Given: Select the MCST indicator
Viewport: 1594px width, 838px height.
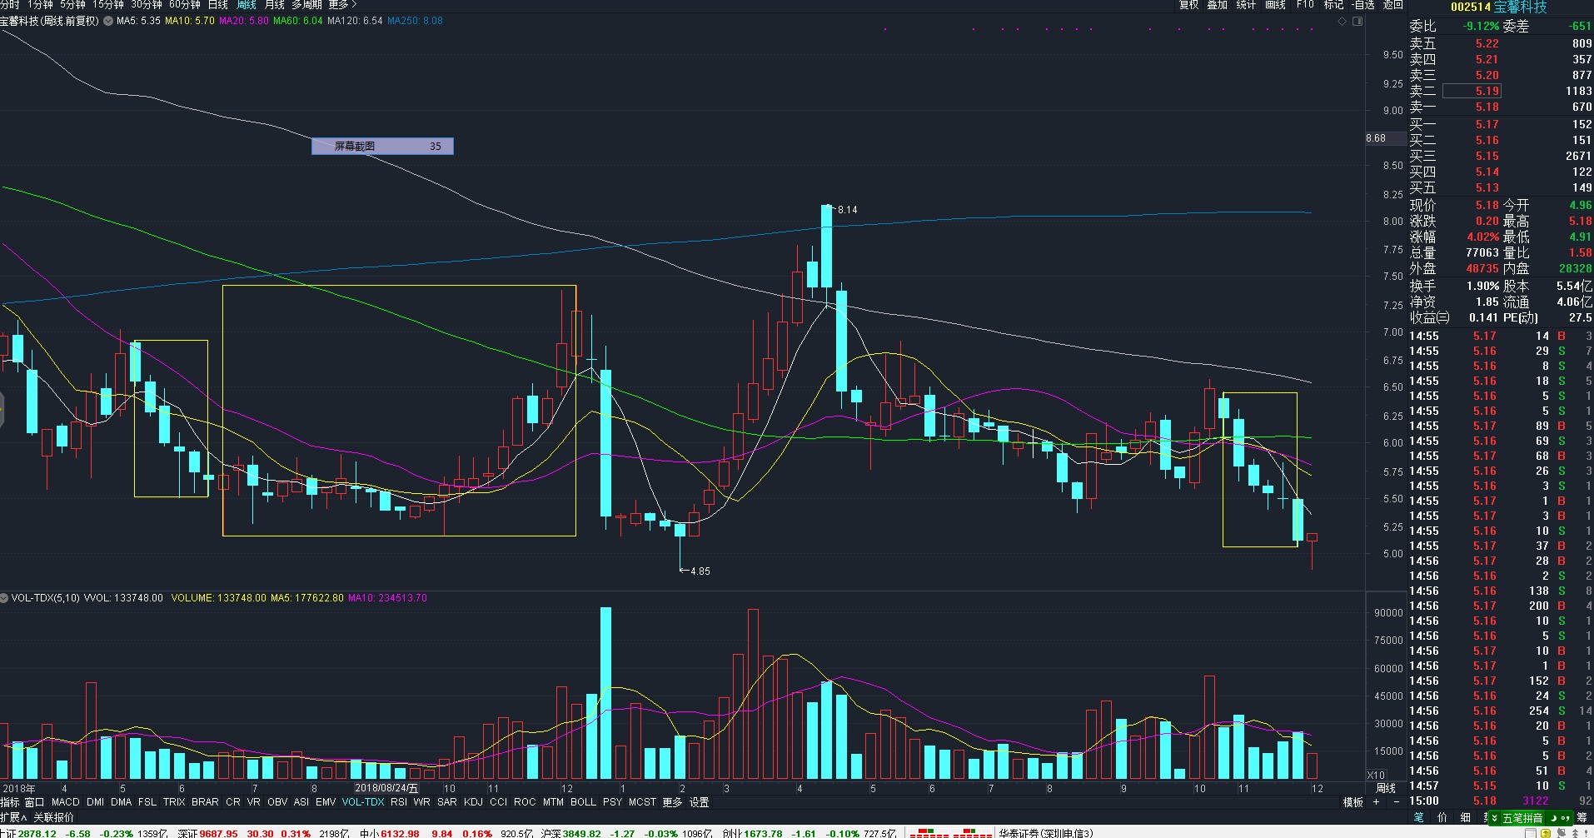Looking at the screenshot, I should (x=642, y=802).
